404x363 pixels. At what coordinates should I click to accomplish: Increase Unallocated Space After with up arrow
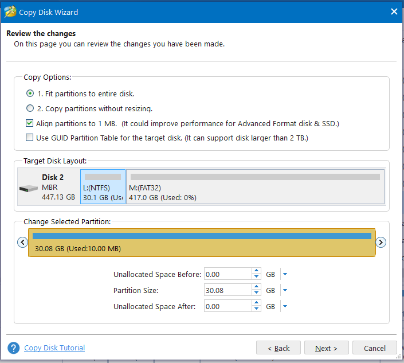[x=256, y=303]
